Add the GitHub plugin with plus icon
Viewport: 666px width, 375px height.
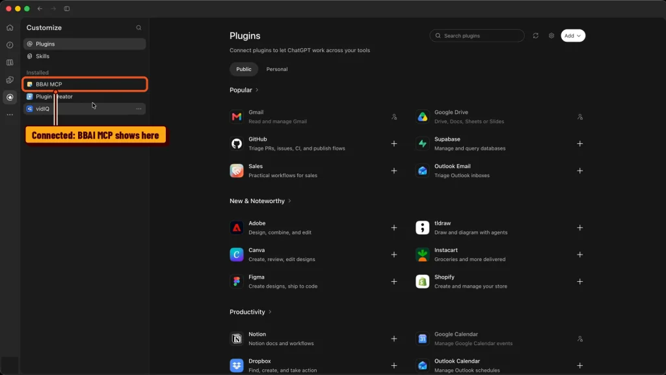[394, 144]
